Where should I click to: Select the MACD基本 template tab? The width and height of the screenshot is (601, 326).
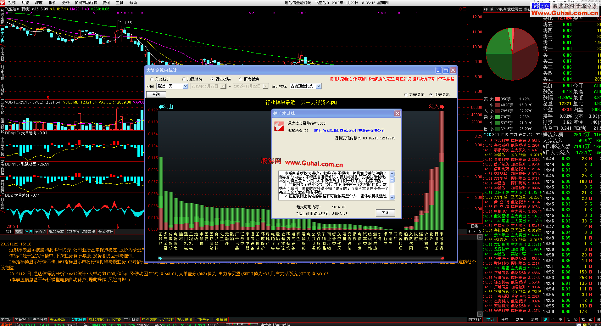57,232
